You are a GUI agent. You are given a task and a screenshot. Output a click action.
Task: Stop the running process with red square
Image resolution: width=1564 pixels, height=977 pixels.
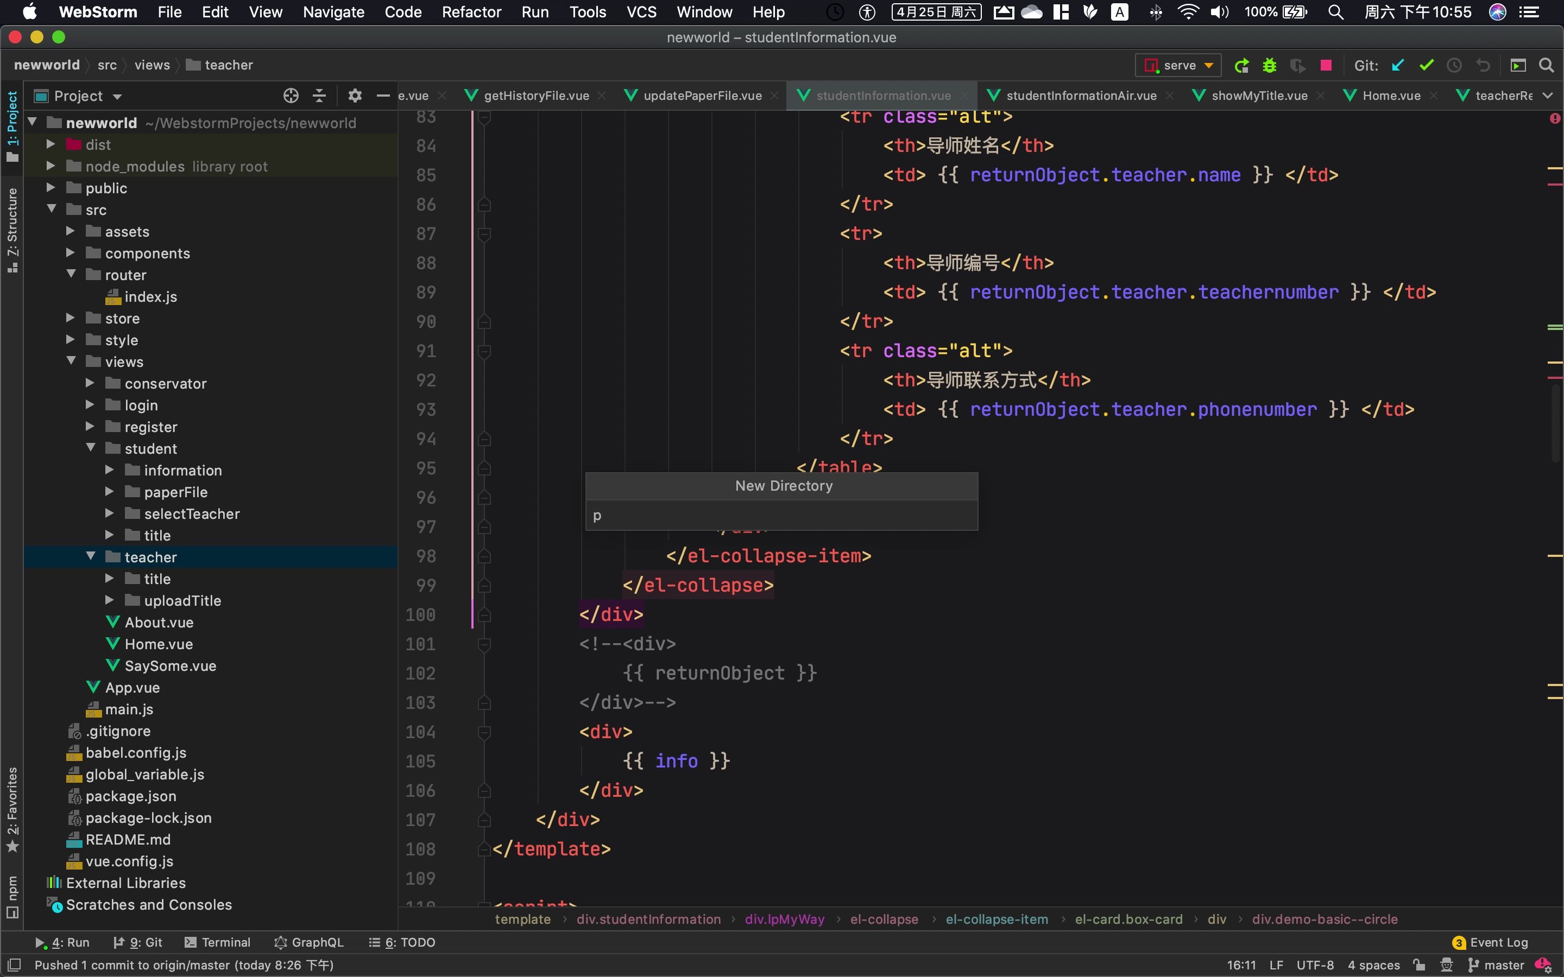[x=1326, y=65]
